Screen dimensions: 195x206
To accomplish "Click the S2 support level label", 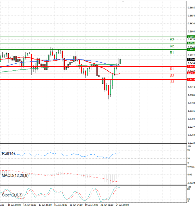I will (x=172, y=76).
